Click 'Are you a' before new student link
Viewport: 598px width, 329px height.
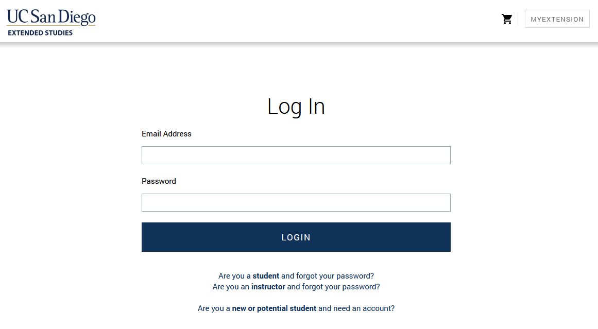pos(214,308)
